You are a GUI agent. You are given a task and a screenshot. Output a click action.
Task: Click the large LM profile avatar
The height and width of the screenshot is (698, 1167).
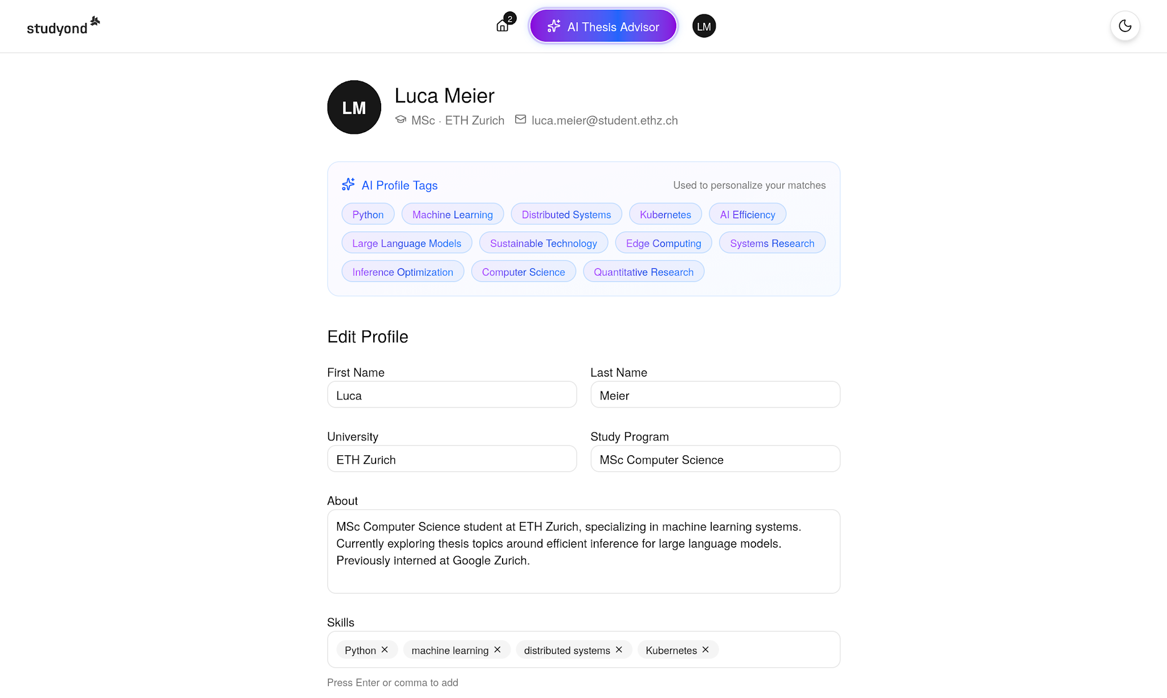[x=353, y=107]
